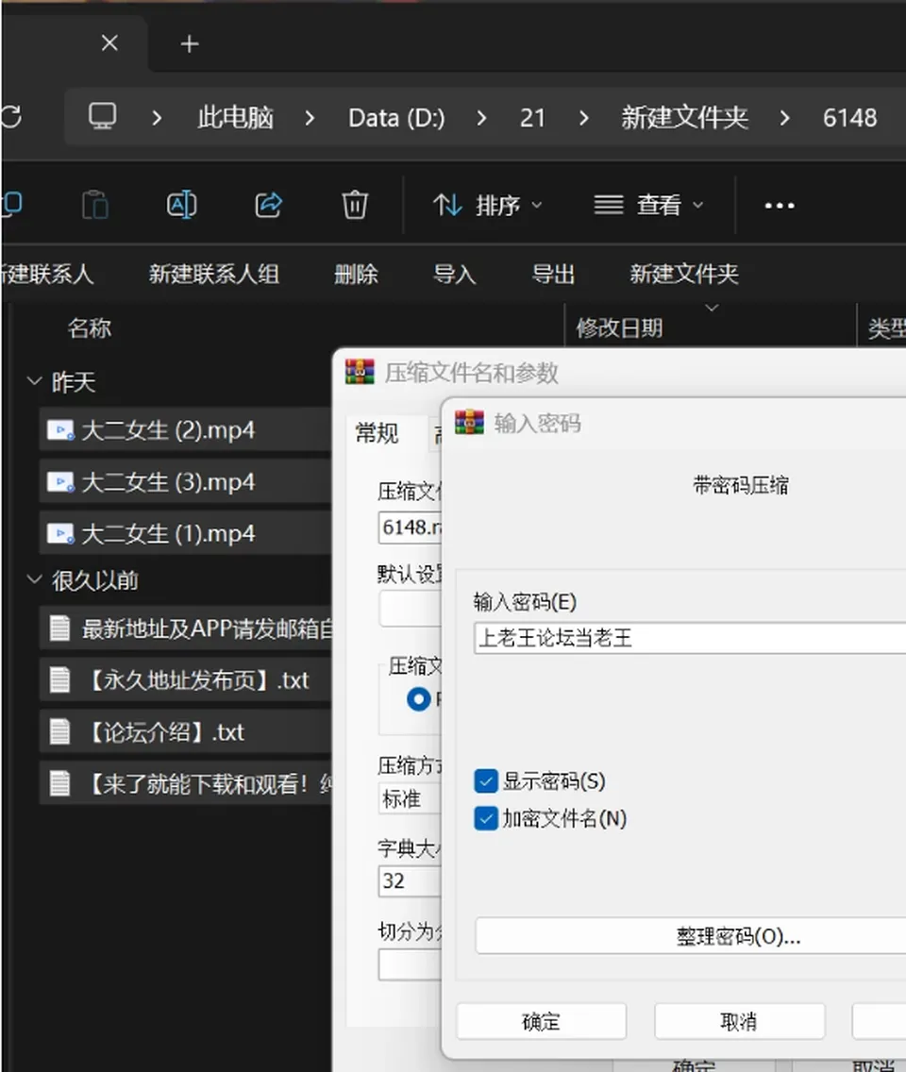Click the 输入密码(E) password field

click(x=690, y=638)
